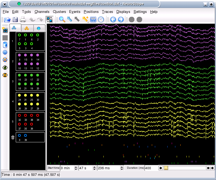216x180 pixels.
Task: Select green channel 23 in group 3
Action: point(25,75)
